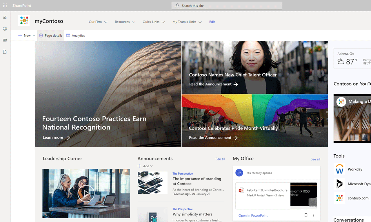Expand the Our Firm menu
Screen dimensions: 371x222
click(x=106, y=22)
